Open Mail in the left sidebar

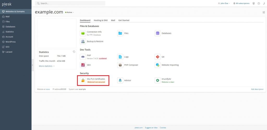[x=16, y=17]
